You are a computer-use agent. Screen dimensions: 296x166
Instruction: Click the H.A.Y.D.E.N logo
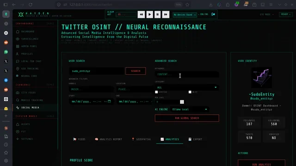click(x=21, y=14)
